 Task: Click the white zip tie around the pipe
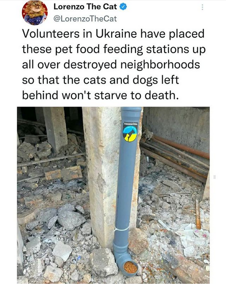121,229
